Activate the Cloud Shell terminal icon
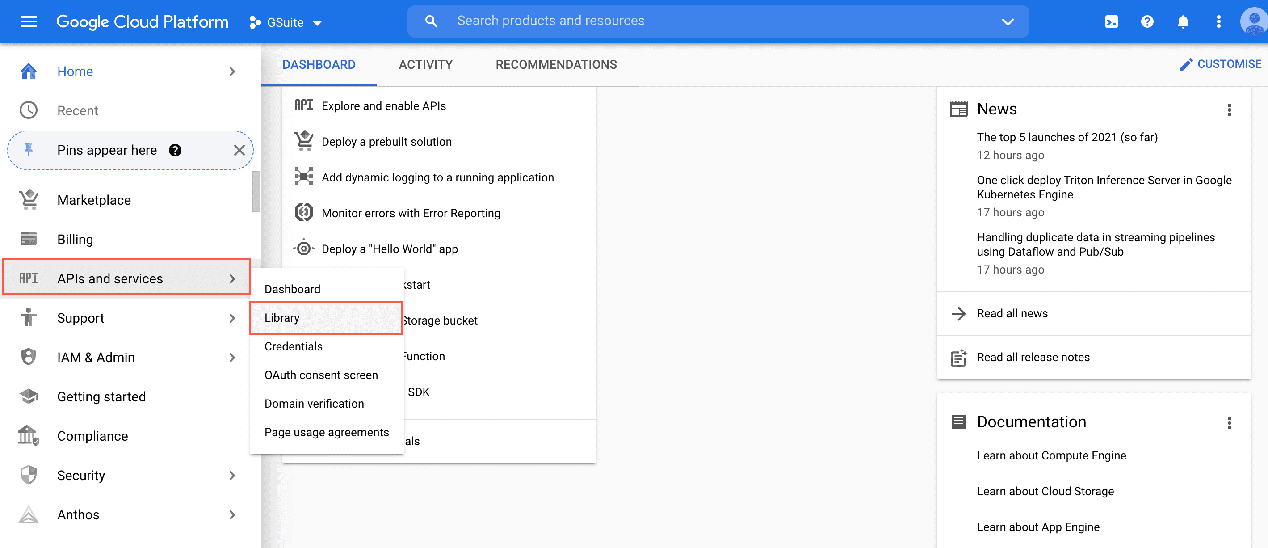This screenshot has height=548, width=1268. [1111, 21]
